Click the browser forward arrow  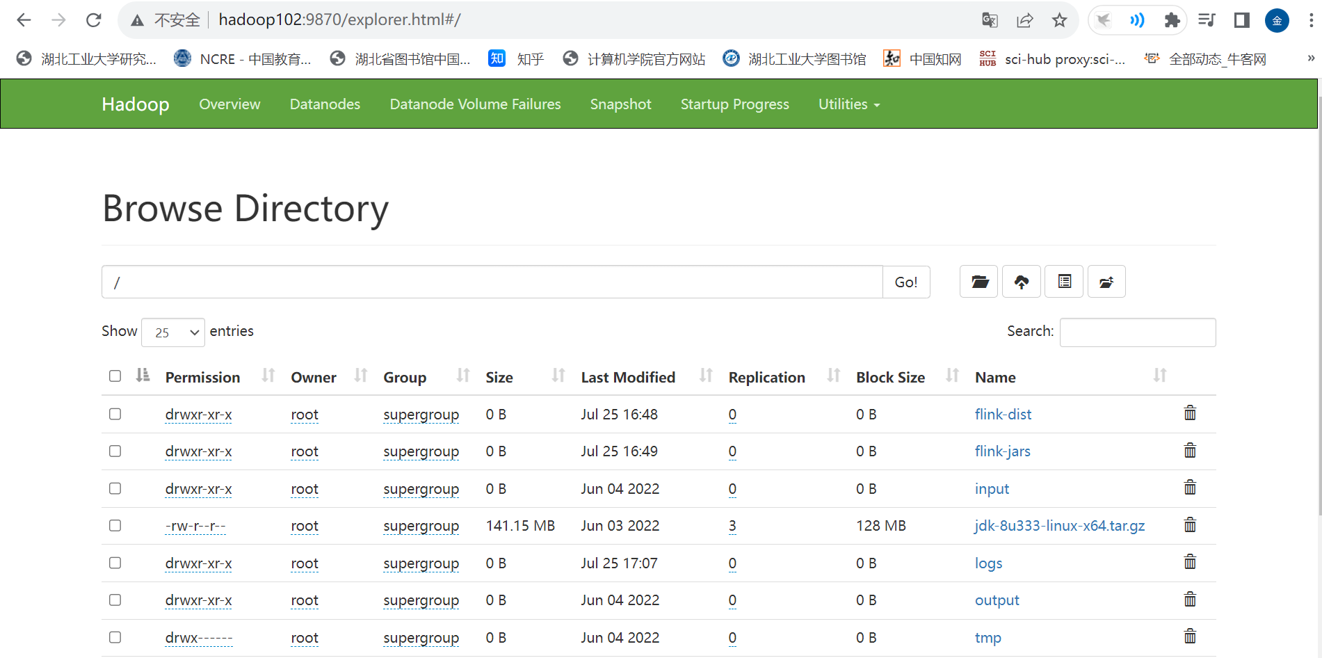click(x=58, y=20)
